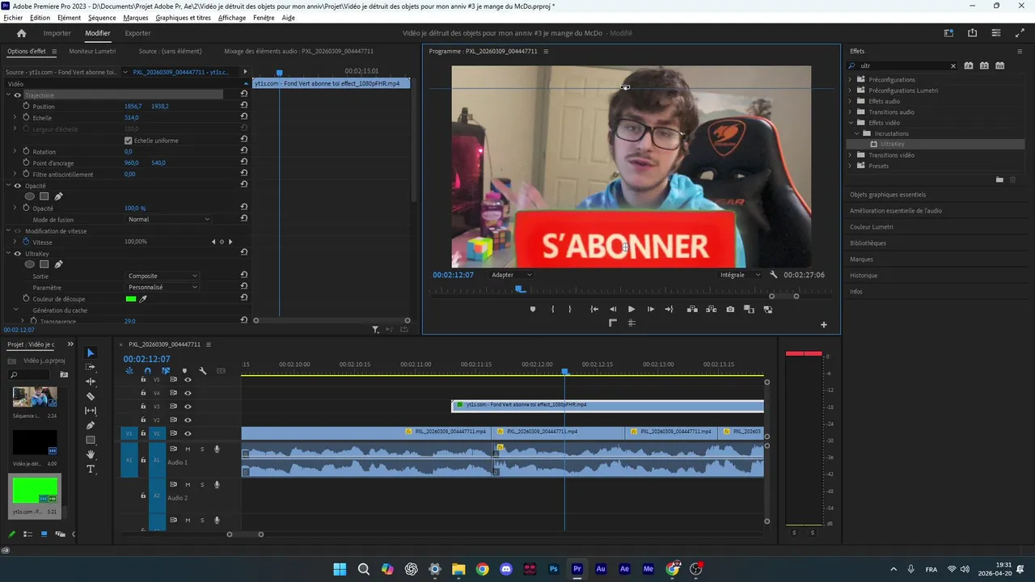Open the Mode de fusion dropdown
1035x582 pixels.
tap(169, 219)
